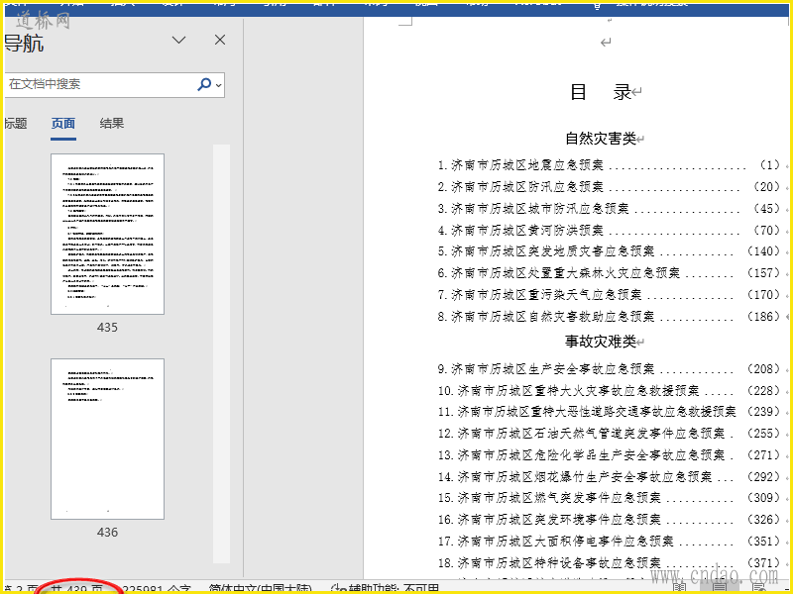
Task: Click page reference (186) in contents
Action: coord(764,317)
